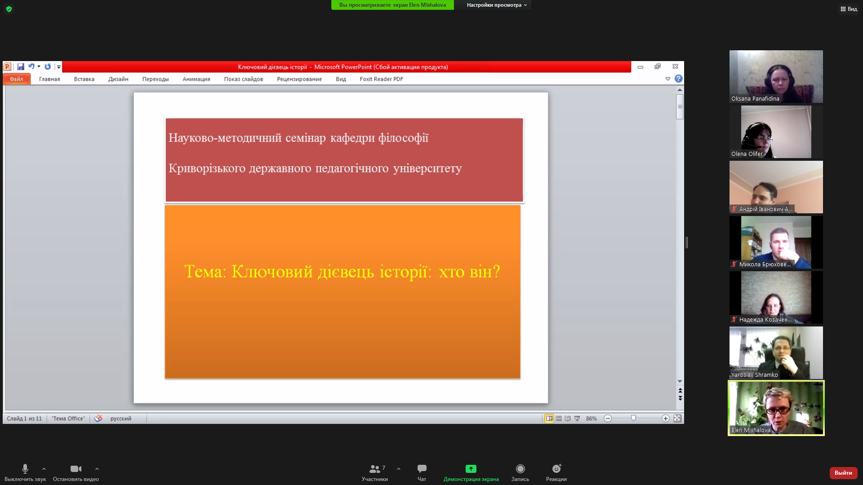Repeat the last action with the redo icon
Screen dimensions: 863x485
click(x=48, y=66)
